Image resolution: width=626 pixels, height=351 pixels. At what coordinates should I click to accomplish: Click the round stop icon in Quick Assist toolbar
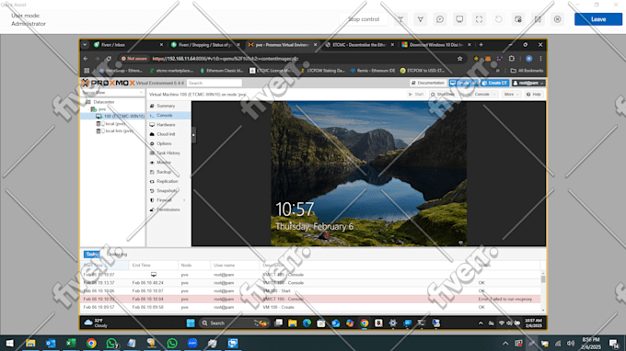(557, 19)
